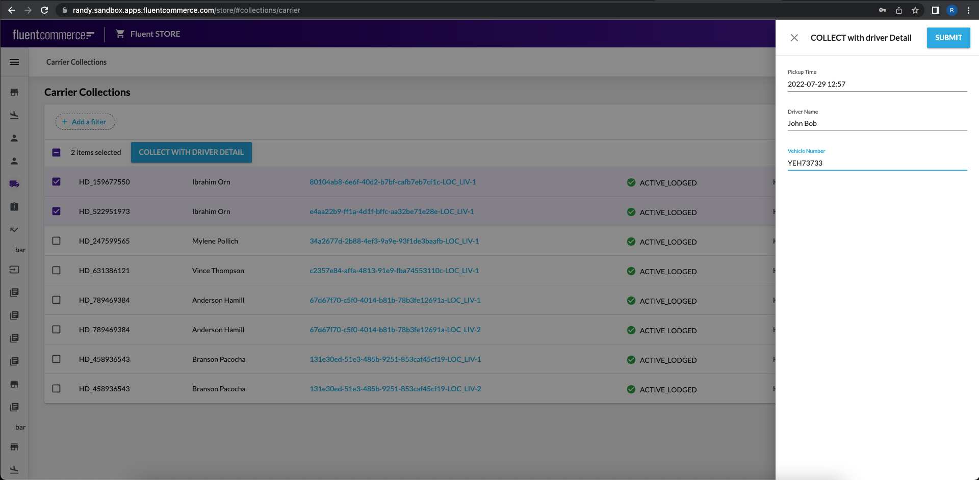979x480 pixels.
Task: Open the clipboard alert icon in sidebar
Action: [14, 207]
